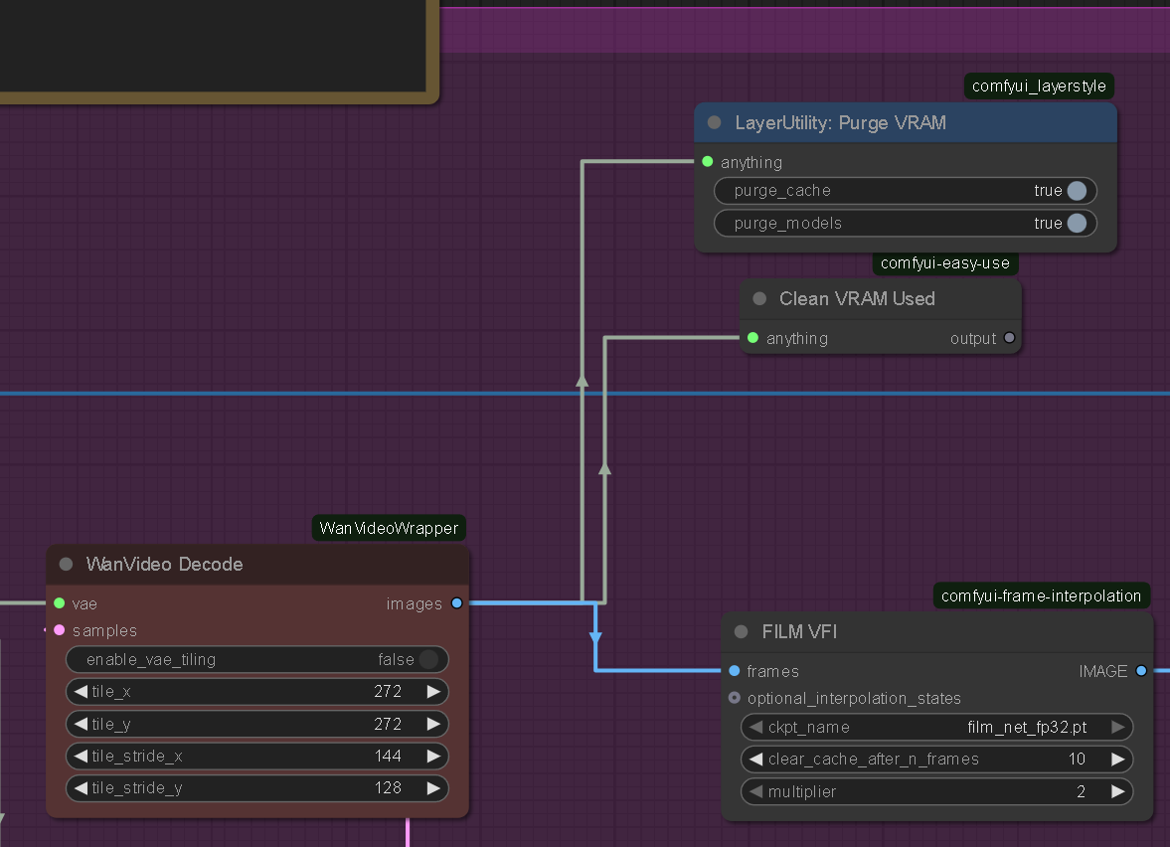Decrease clear_cache_after_n_frames value
The height and width of the screenshot is (847, 1170).
point(755,759)
